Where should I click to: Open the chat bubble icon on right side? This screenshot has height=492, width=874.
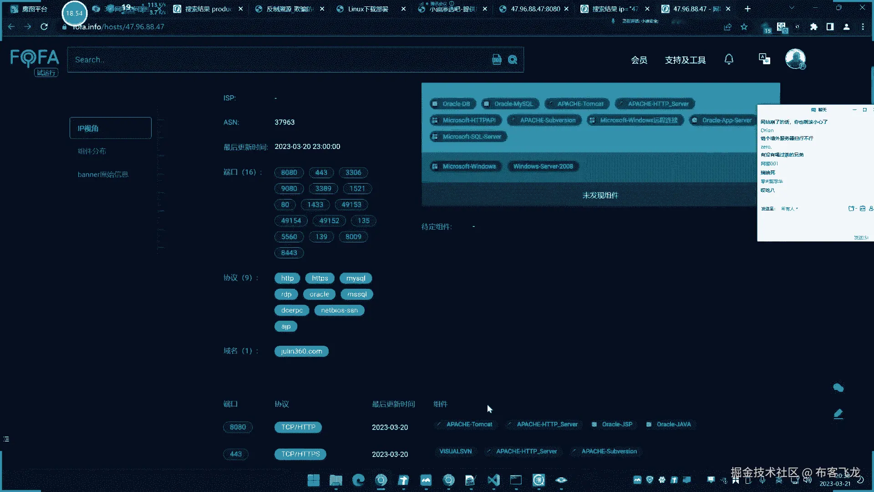point(838,388)
